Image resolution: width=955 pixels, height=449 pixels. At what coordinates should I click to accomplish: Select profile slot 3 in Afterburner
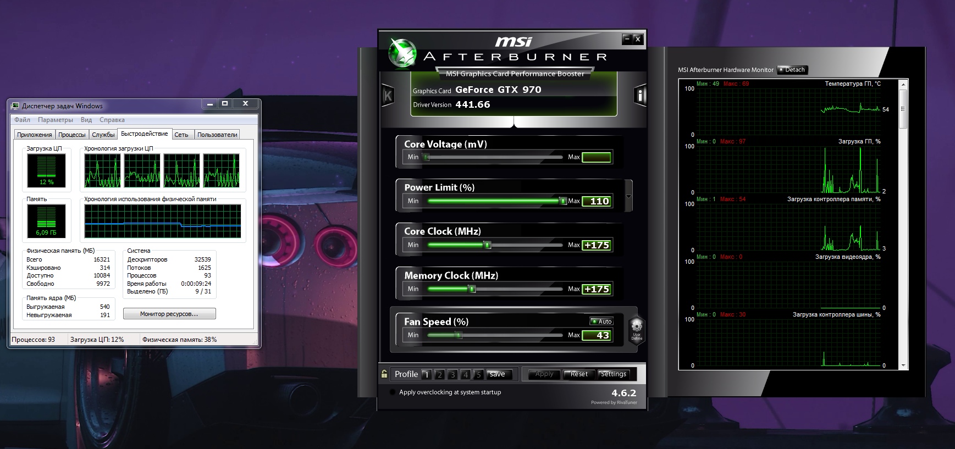[x=452, y=374]
